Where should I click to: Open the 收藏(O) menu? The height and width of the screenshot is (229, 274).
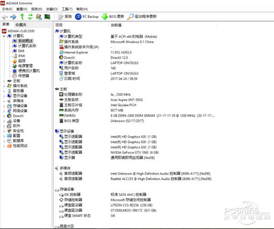52,9
